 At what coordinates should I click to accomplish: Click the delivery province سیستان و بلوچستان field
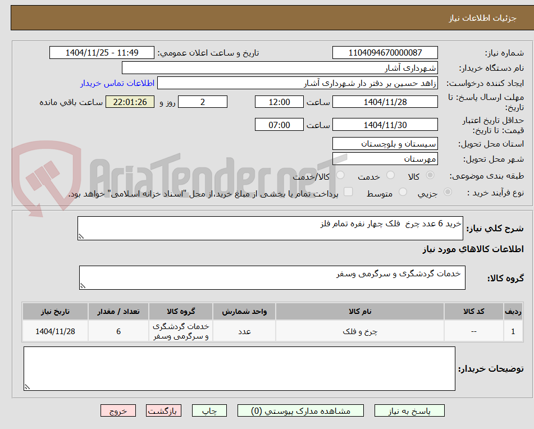[x=385, y=144]
